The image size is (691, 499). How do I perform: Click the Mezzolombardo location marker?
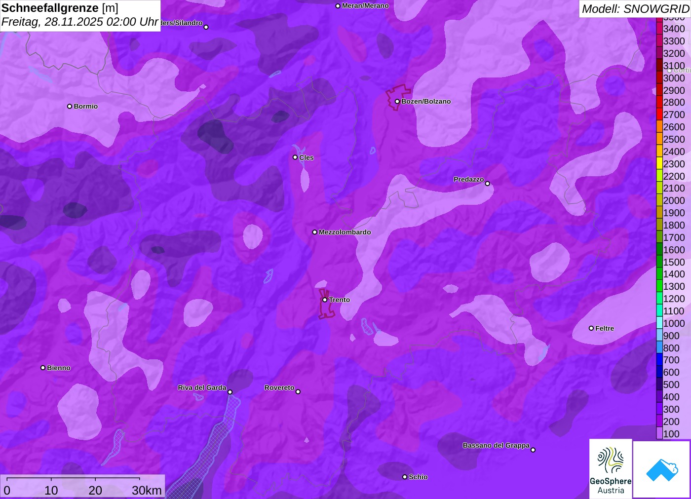315,232
